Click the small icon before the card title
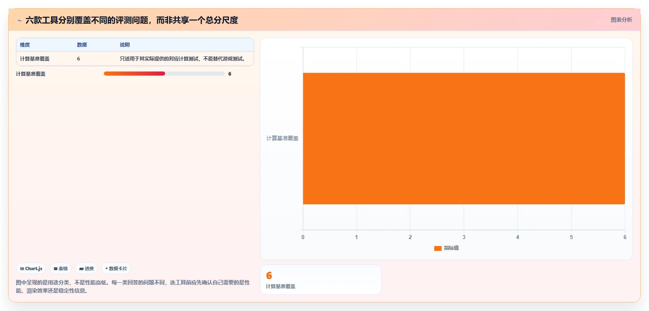The height and width of the screenshot is (311, 649). 19,20
